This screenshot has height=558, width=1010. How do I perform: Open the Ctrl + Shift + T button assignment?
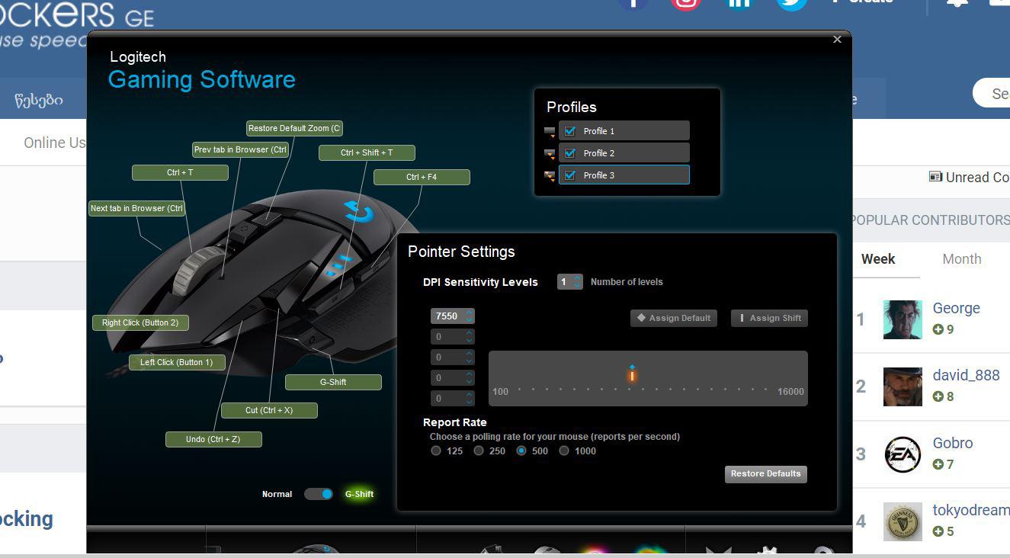367,153
